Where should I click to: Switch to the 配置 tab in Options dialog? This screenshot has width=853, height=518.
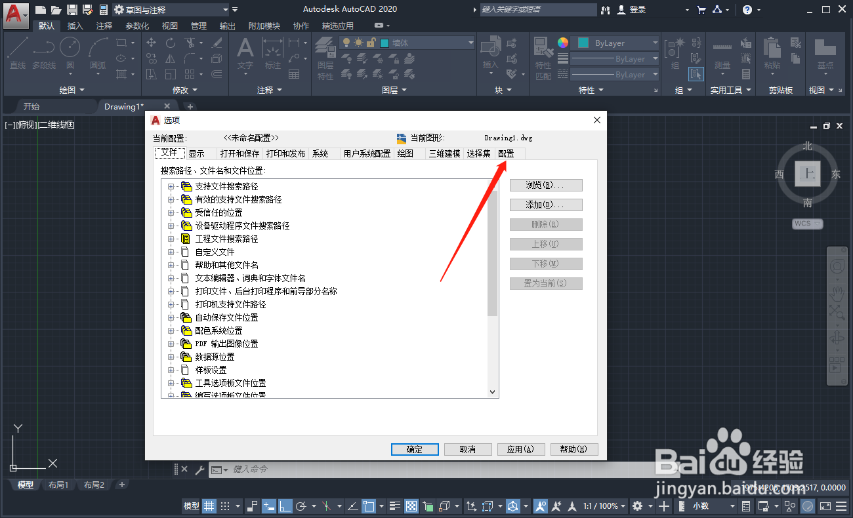click(x=507, y=153)
